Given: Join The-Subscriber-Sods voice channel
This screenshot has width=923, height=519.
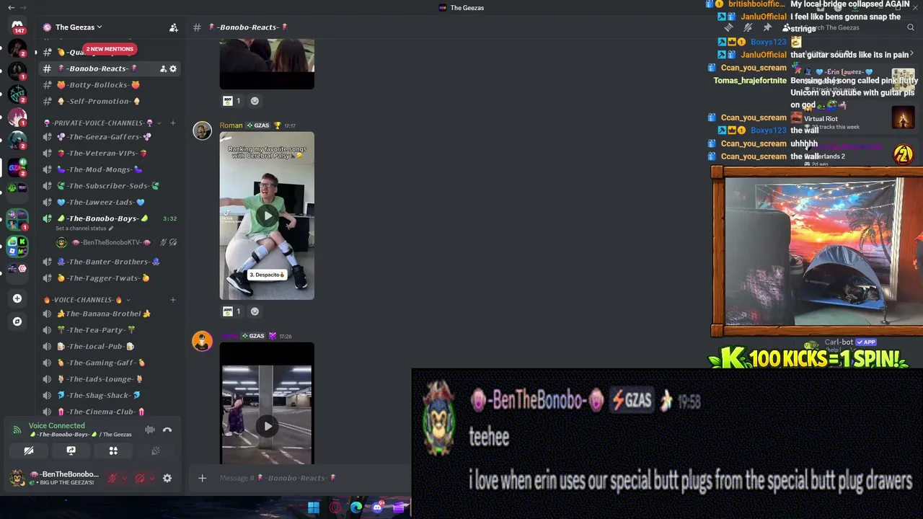Looking at the screenshot, I should point(110,186).
